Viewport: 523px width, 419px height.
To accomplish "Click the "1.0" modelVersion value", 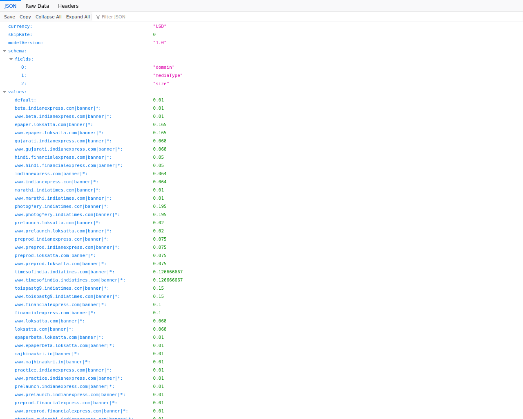I will click(x=160, y=43).
